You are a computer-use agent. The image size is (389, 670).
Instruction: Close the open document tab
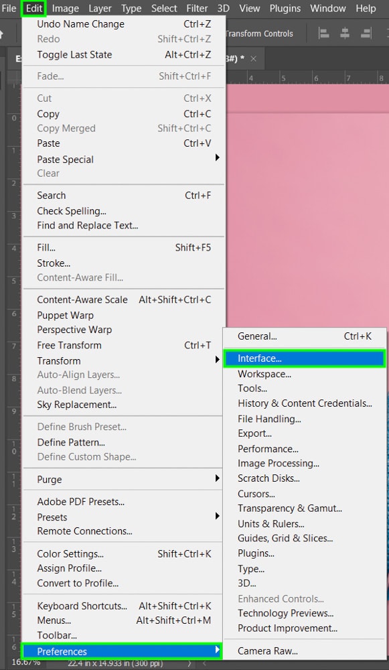coord(253,58)
